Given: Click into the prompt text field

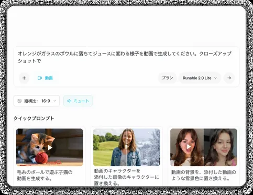Looking at the screenshot, I should point(125,57).
